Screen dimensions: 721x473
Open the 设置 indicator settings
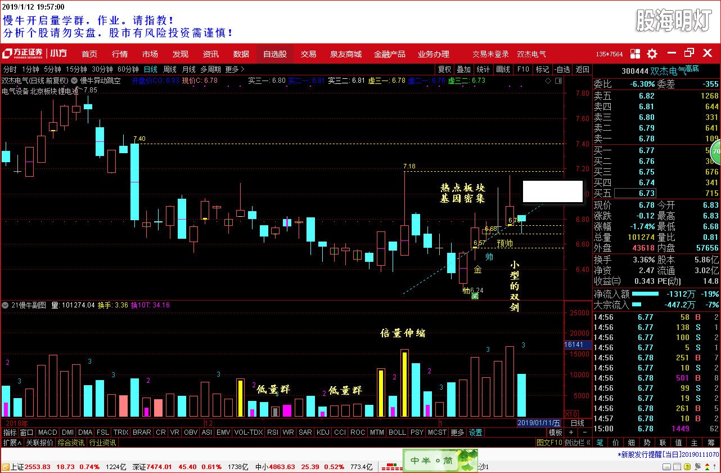tap(476, 432)
